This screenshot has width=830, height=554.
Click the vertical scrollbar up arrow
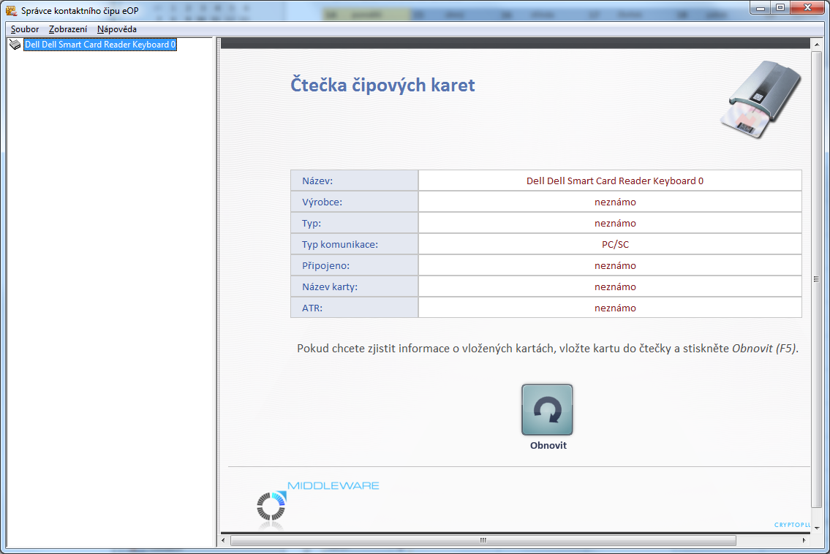tap(817, 45)
